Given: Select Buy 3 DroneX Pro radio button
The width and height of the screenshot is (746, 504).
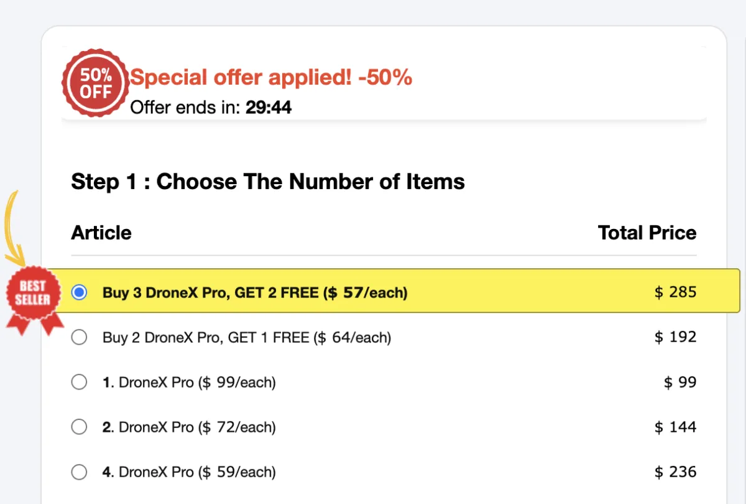Looking at the screenshot, I should point(80,292).
